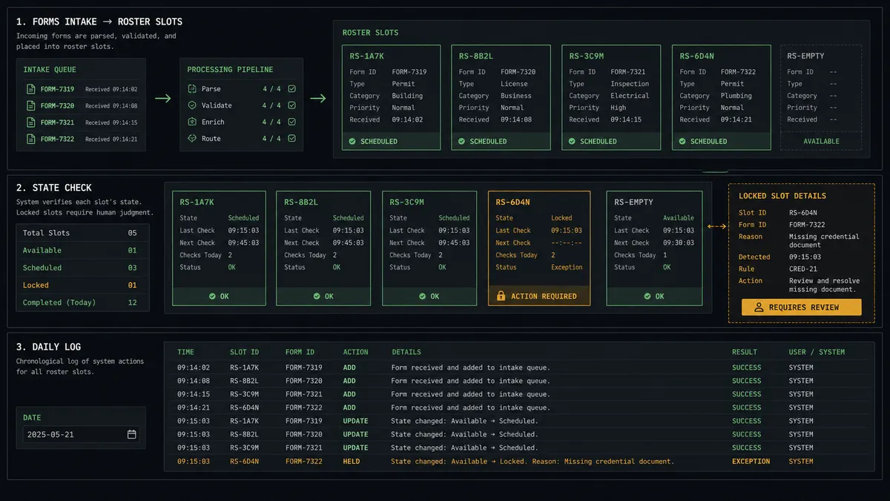Click the Parse step icon

pyautogui.click(x=192, y=89)
